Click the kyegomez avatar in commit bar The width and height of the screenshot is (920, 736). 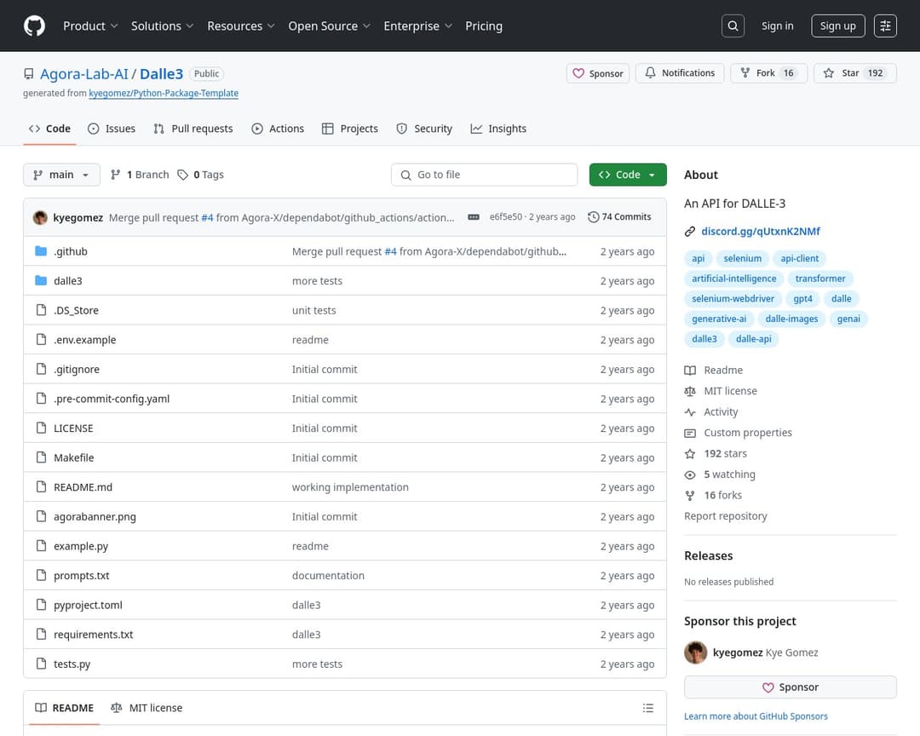pyautogui.click(x=41, y=217)
